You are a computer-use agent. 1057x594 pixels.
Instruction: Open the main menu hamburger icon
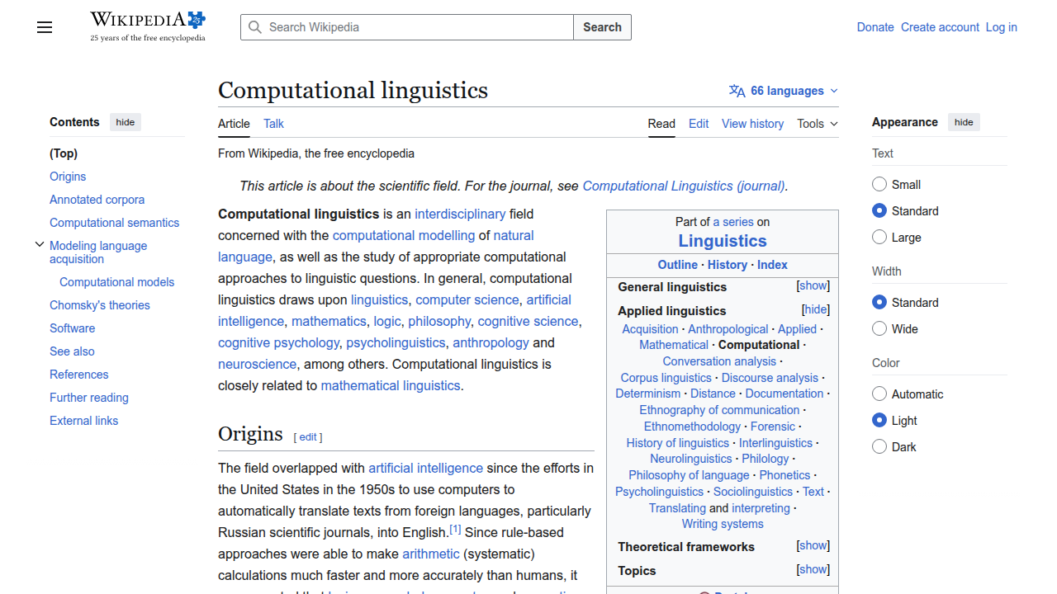(45, 27)
